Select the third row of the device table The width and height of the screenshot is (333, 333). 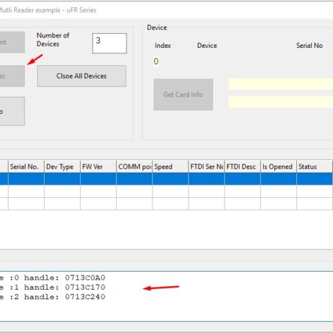(166, 204)
